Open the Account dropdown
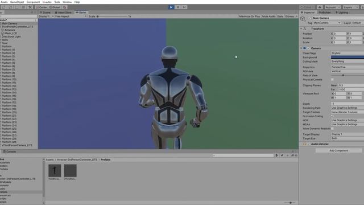Image resolution: width=364 pixels, height=205 pixels. (332, 7)
